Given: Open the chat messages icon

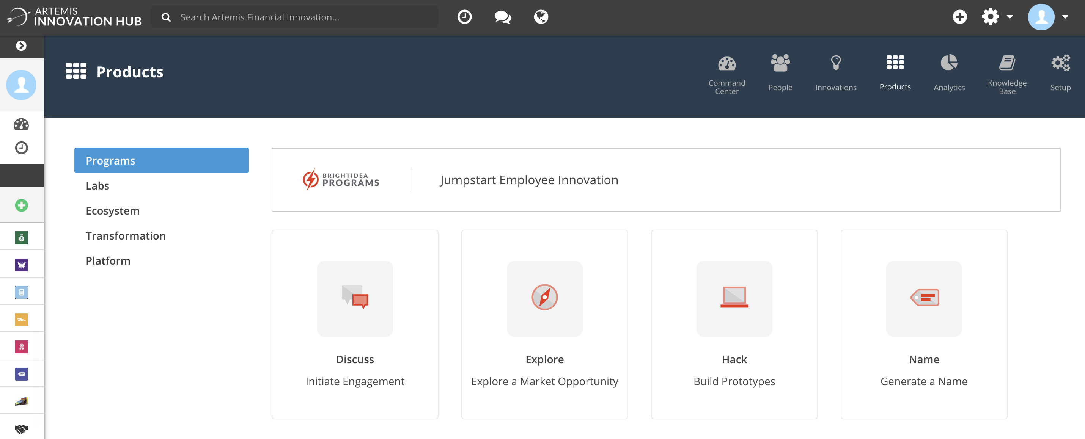Looking at the screenshot, I should 503,17.
